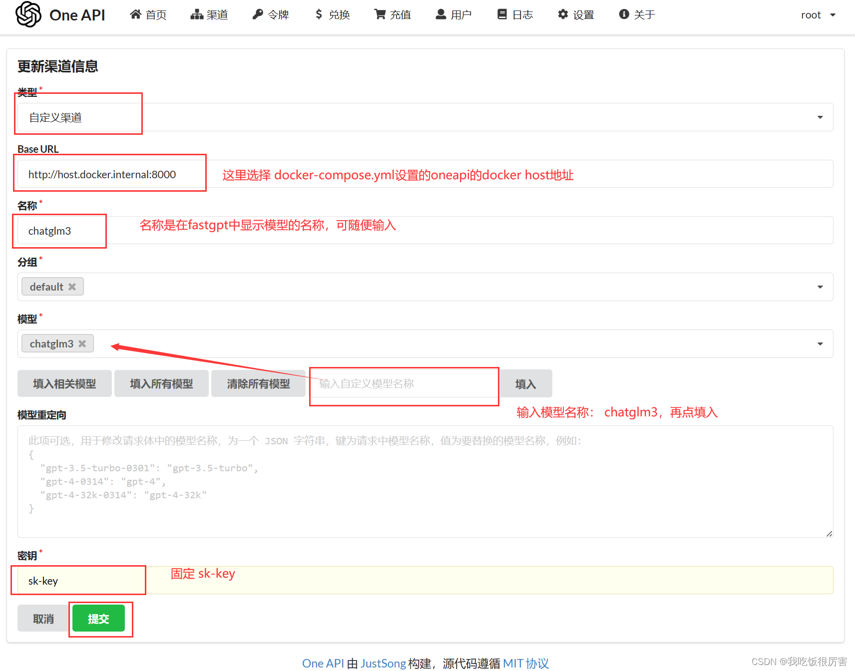The image size is (855, 671).
Task: Click the 模型重定向 JSON textarea
Action: [x=426, y=482]
